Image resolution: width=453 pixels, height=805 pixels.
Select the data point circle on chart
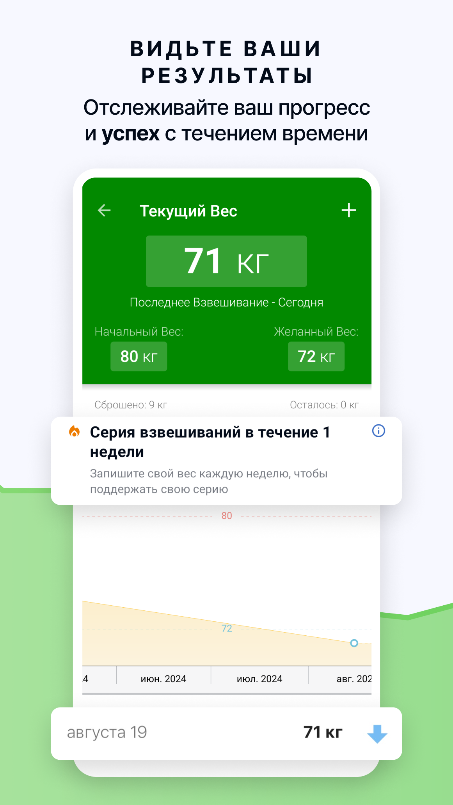coord(354,643)
